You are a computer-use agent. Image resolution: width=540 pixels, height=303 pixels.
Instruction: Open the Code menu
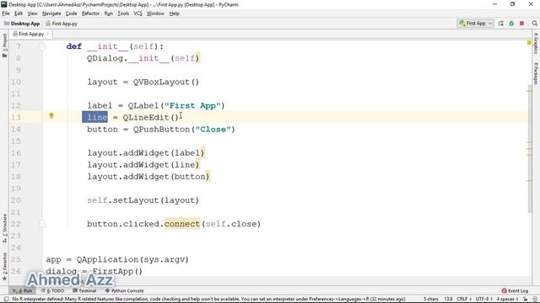tap(71, 13)
